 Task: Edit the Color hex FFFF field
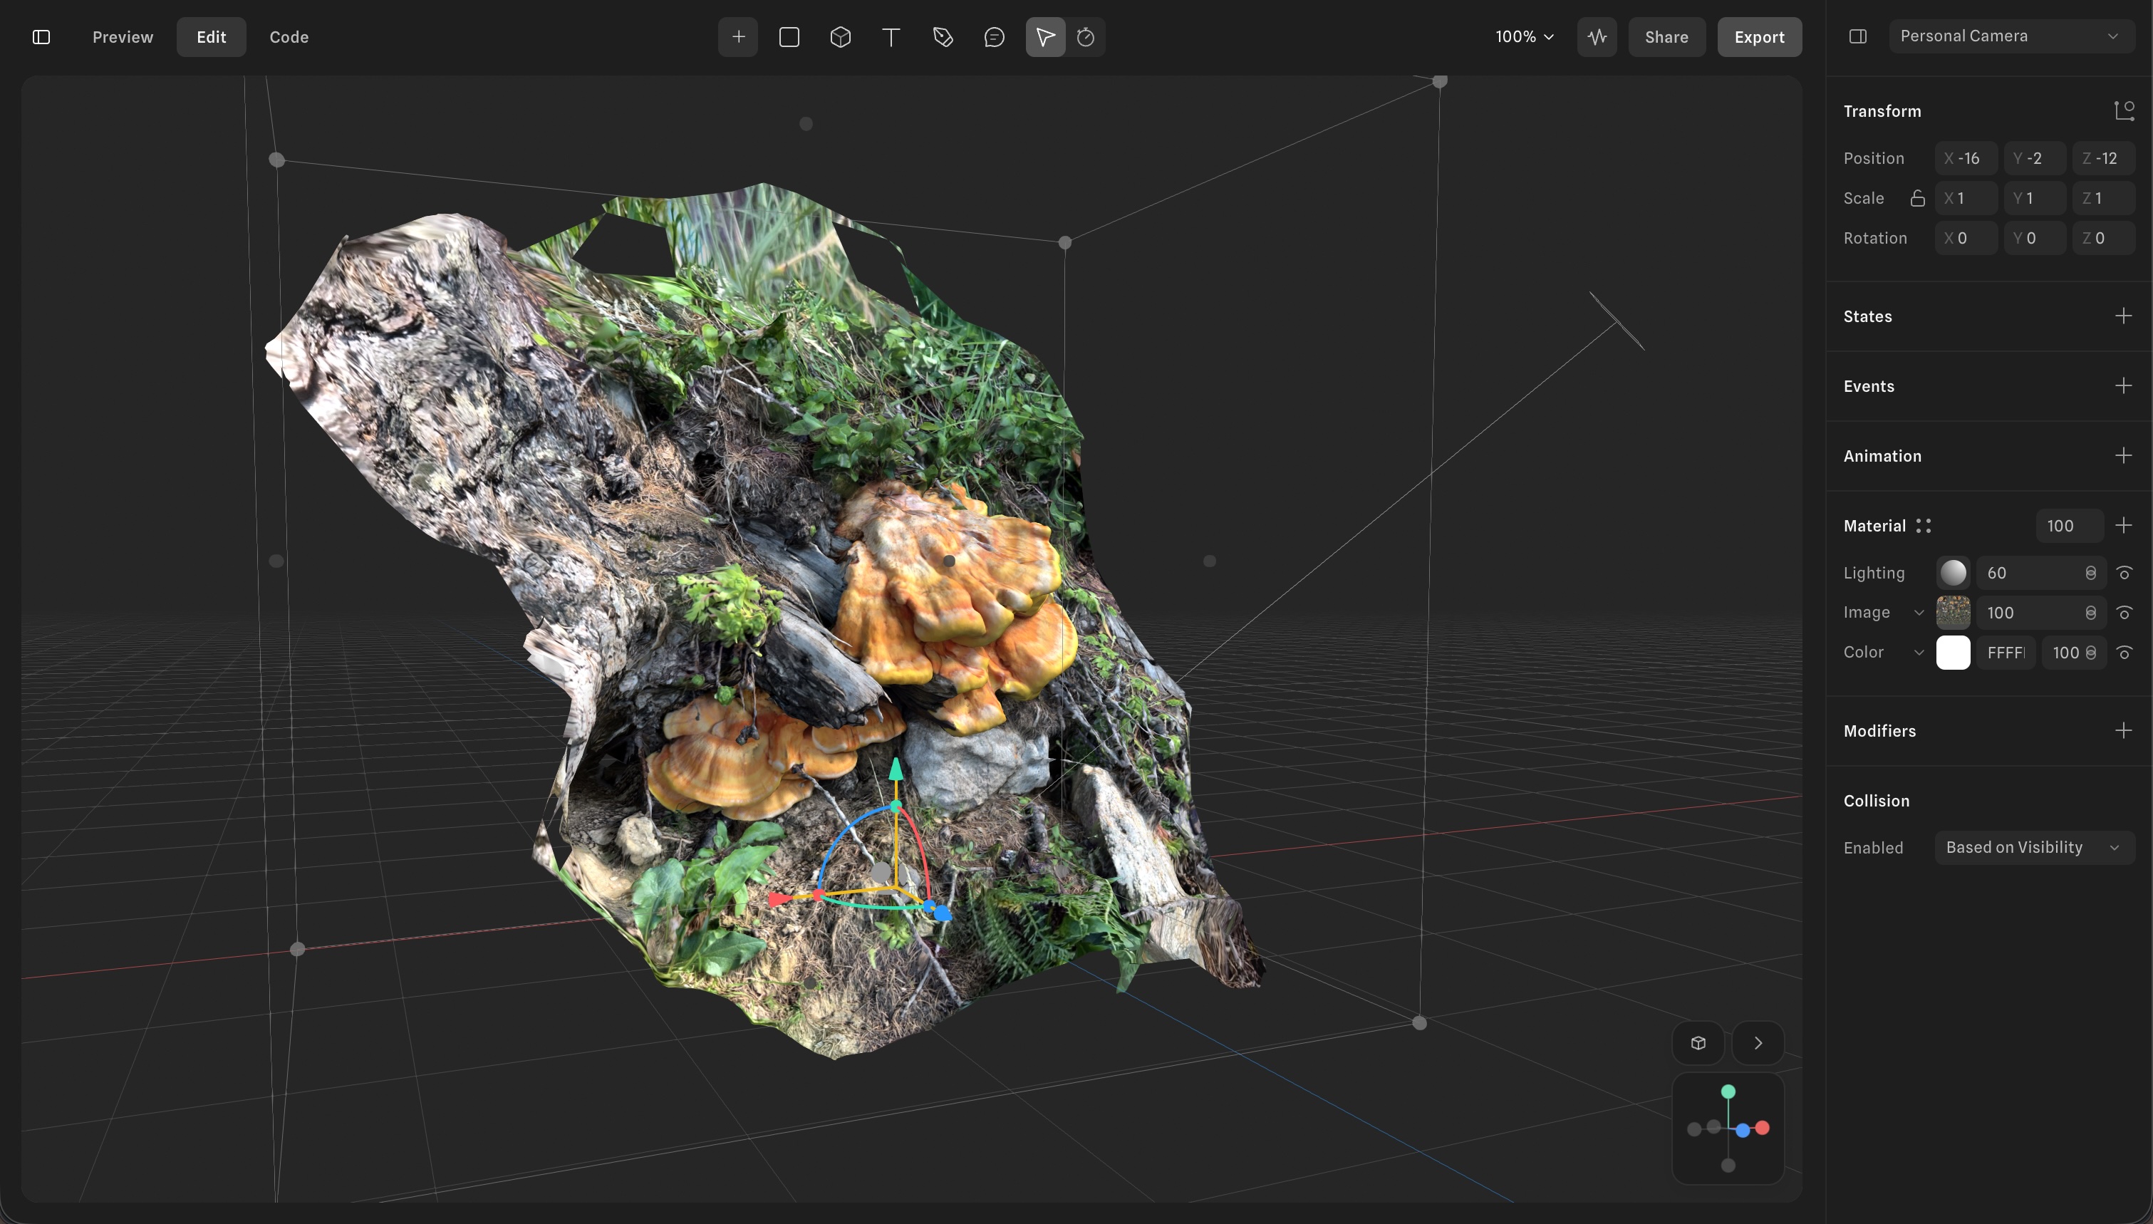click(x=2006, y=653)
